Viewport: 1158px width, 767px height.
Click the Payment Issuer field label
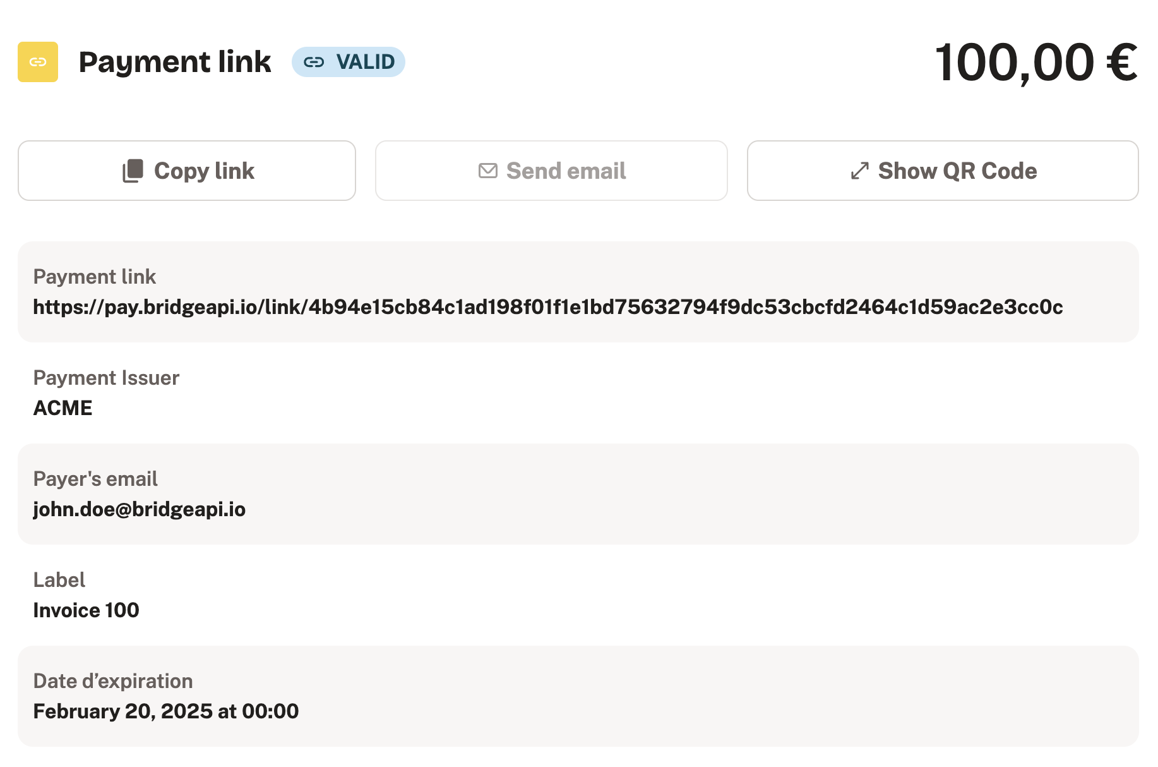click(x=106, y=378)
